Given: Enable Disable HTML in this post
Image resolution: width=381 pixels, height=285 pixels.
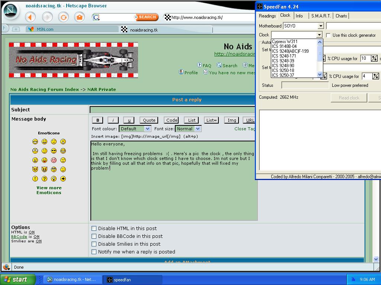Looking at the screenshot, I should 94,229.
